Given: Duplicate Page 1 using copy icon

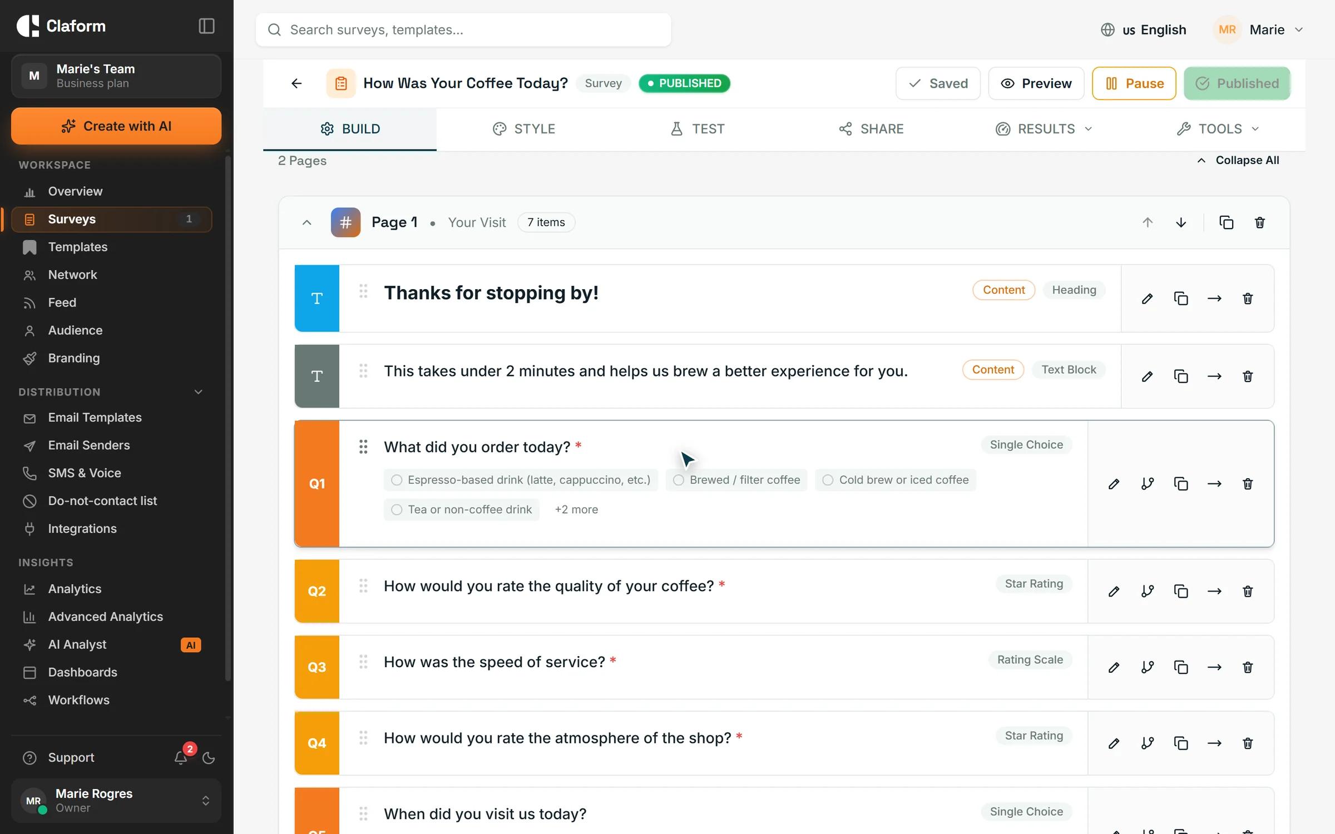Looking at the screenshot, I should point(1227,222).
